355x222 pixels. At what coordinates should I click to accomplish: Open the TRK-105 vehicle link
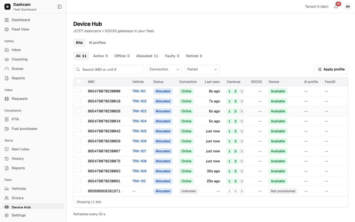tap(139, 131)
